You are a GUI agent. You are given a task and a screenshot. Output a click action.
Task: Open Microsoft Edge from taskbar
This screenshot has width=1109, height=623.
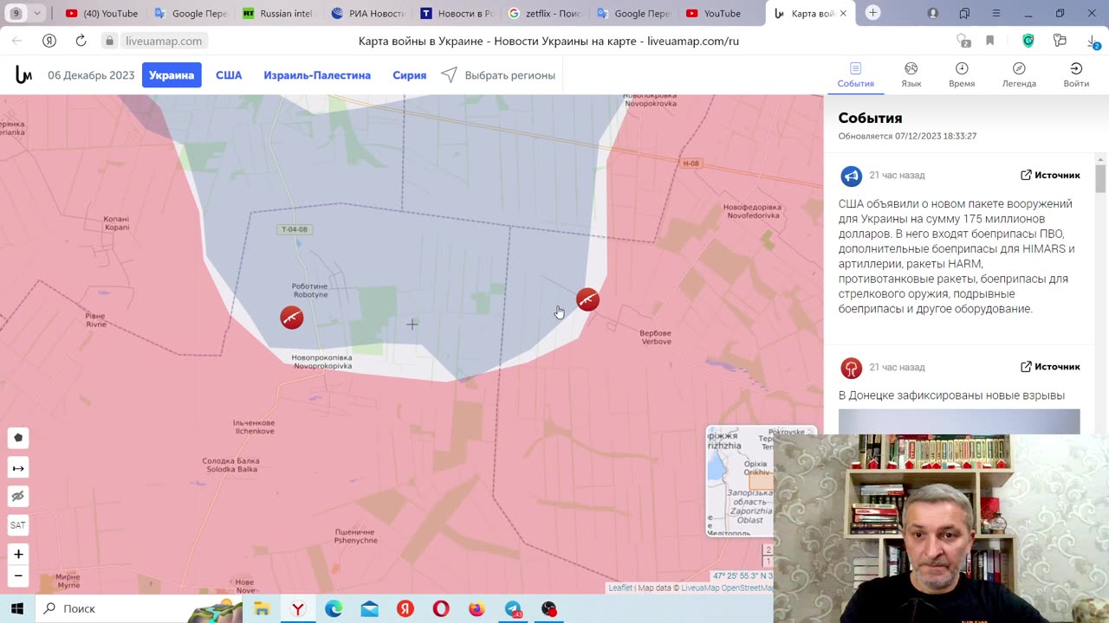tap(334, 609)
